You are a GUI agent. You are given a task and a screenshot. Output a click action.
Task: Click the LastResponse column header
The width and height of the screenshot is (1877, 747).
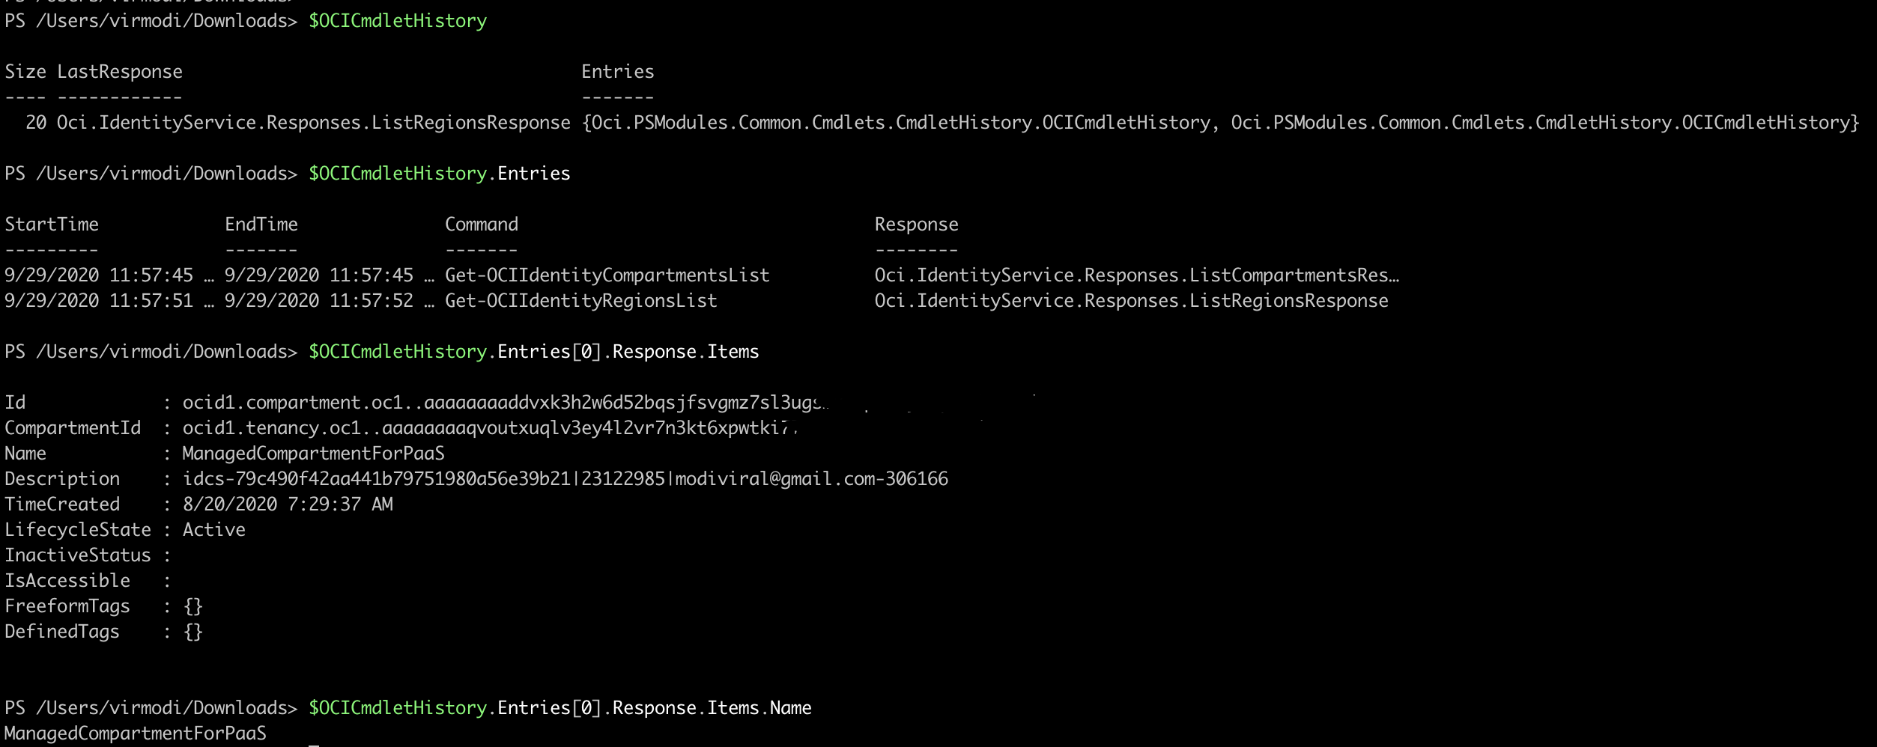(x=120, y=72)
